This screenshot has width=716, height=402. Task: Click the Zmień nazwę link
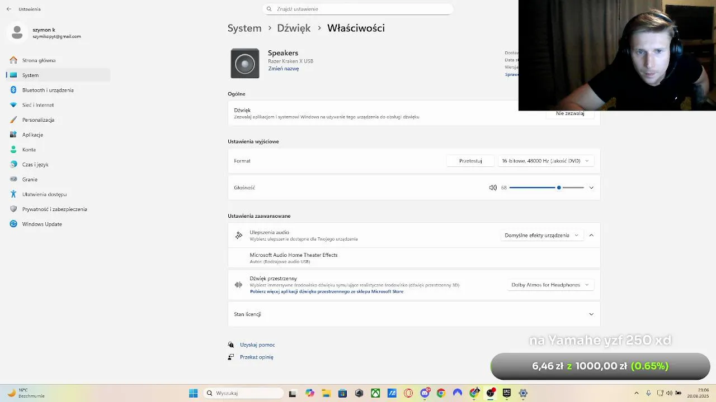tap(284, 69)
